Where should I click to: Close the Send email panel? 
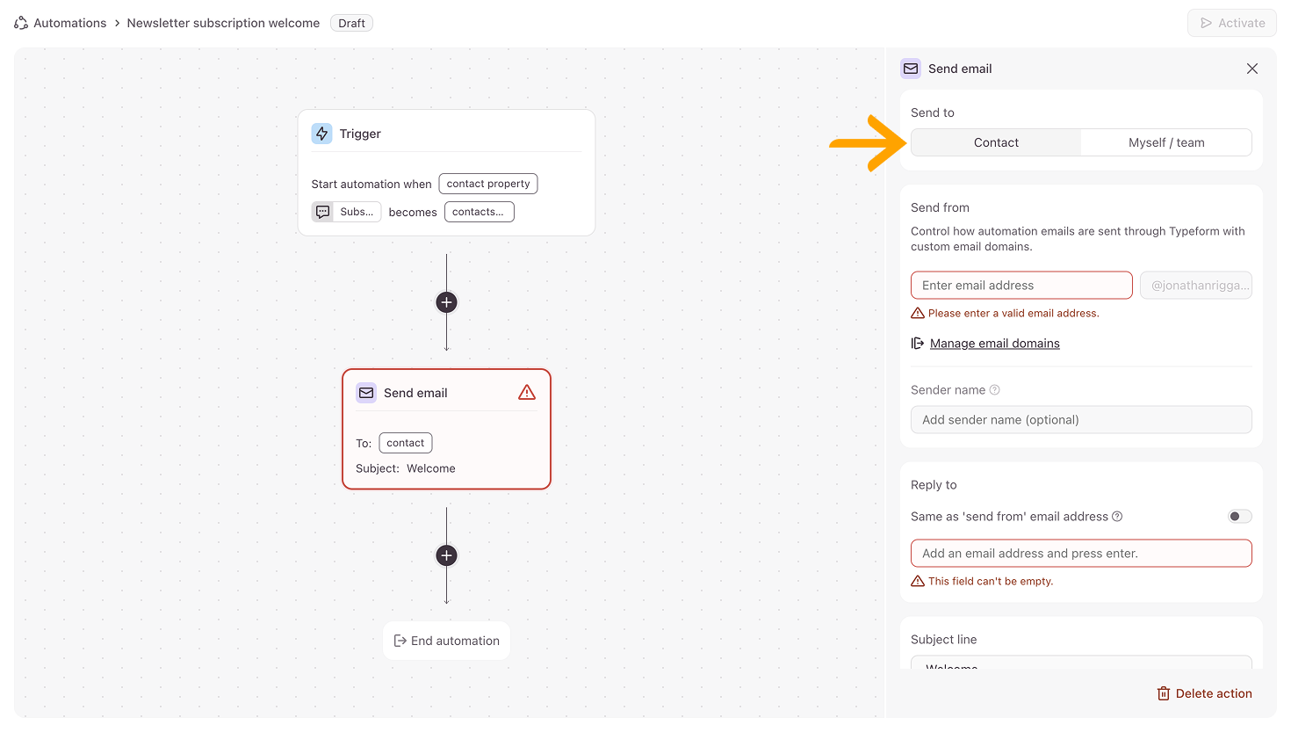click(x=1252, y=69)
